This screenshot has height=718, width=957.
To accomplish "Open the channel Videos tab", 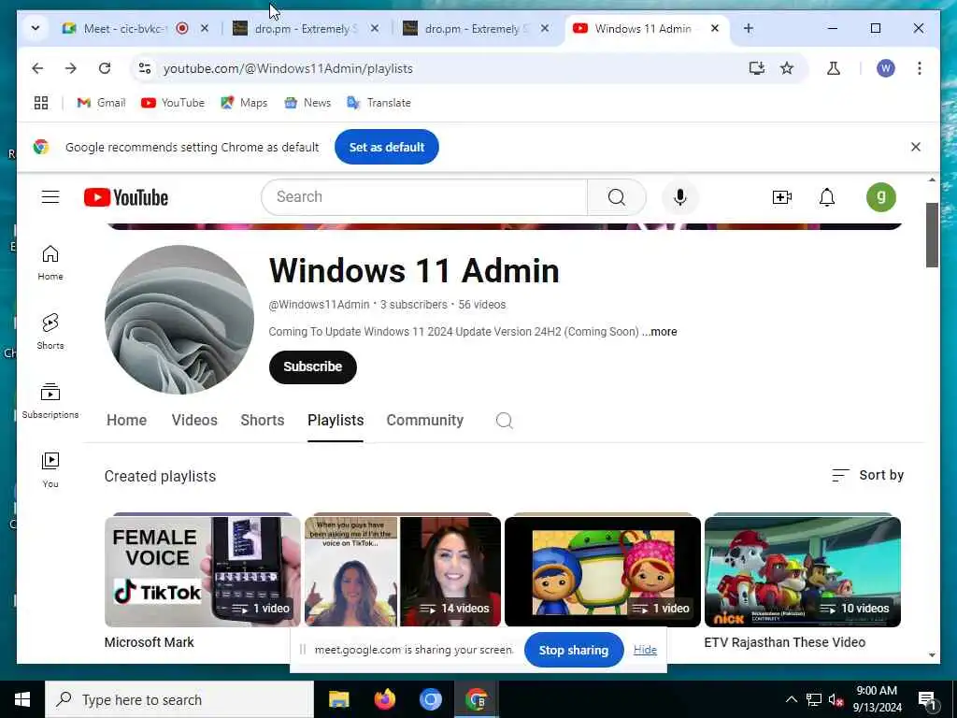I will 194,420.
